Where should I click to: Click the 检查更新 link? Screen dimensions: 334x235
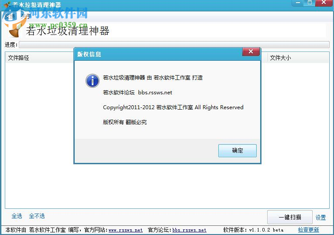tap(308, 230)
